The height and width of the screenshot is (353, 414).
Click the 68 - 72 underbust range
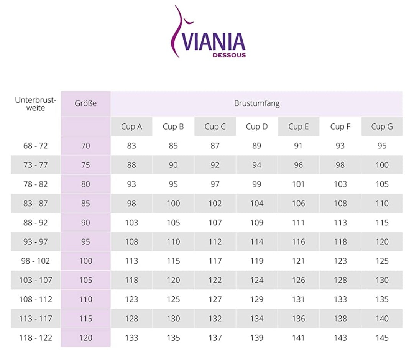(x=36, y=146)
